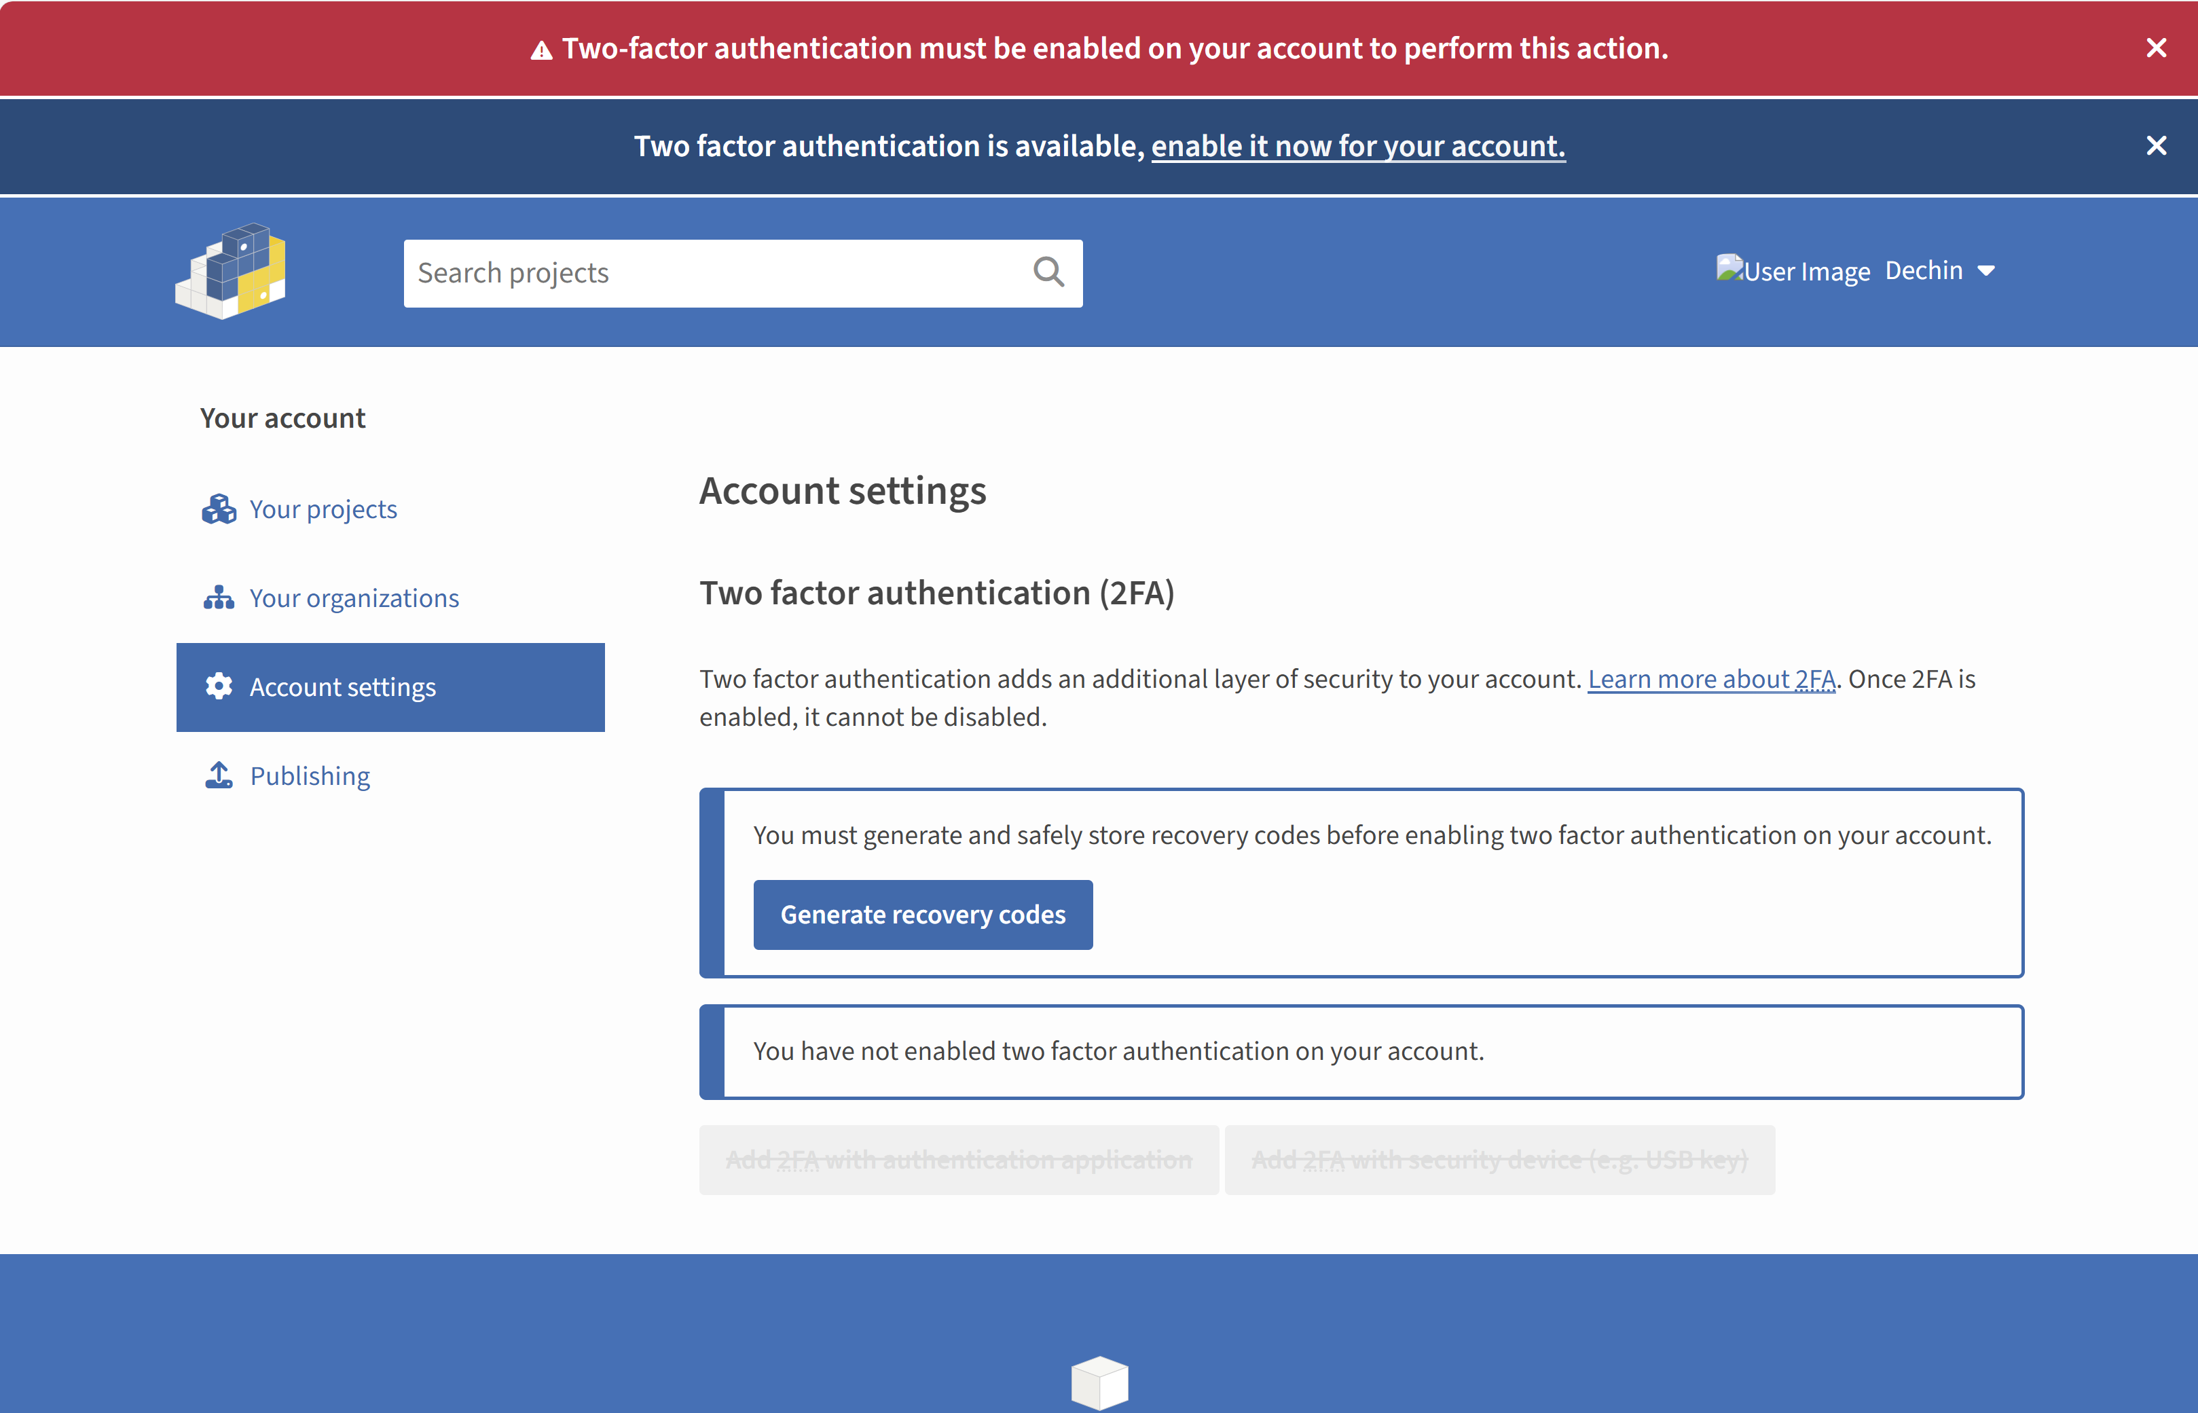This screenshot has height=1413, width=2198.
Task: Click the gear icon in Account settings
Action: click(x=219, y=686)
